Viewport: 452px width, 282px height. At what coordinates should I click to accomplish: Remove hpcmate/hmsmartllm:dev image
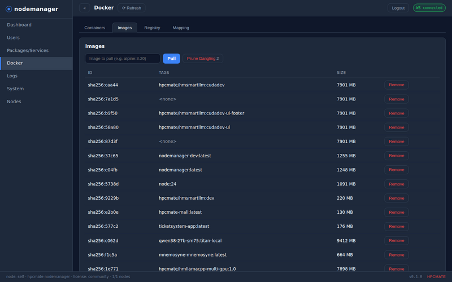pos(397,198)
